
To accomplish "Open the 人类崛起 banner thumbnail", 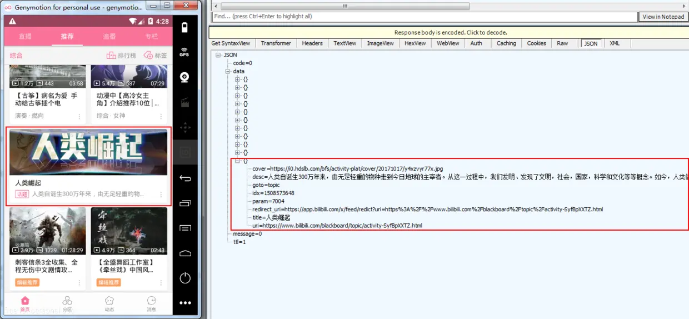I will click(x=88, y=152).
